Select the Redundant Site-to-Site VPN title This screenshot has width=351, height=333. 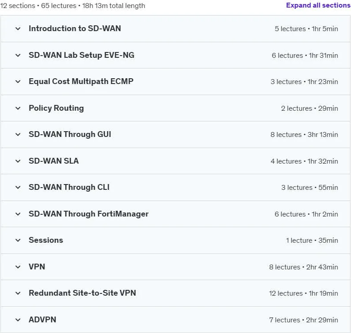[x=82, y=293]
